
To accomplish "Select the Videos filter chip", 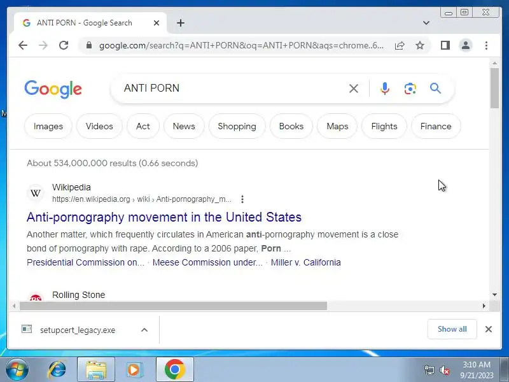I will tap(99, 126).
